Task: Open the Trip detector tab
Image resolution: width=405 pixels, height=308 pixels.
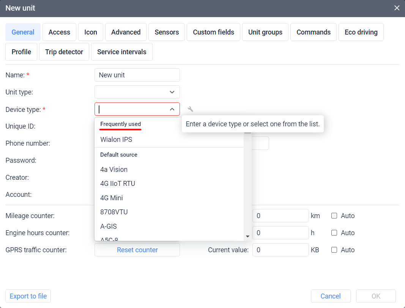Action: click(64, 52)
